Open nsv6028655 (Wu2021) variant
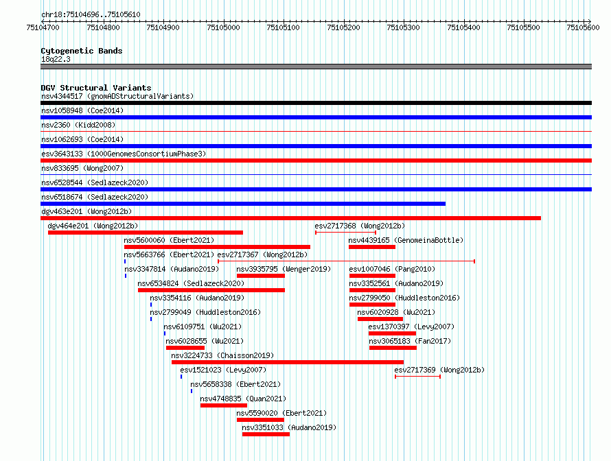The image size is (611, 461). 205,341
